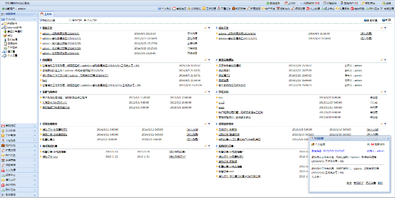Select the 单位门户 radio button

[70, 20]
